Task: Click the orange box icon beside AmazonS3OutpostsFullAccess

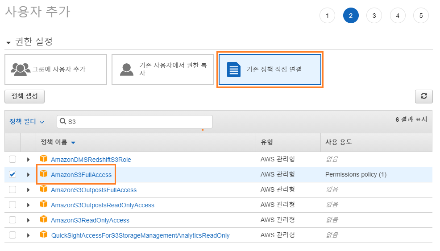Action: coord(43,189)
